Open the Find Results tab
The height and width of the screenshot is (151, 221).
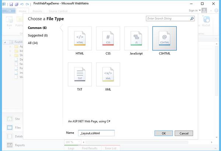(90, 148)
